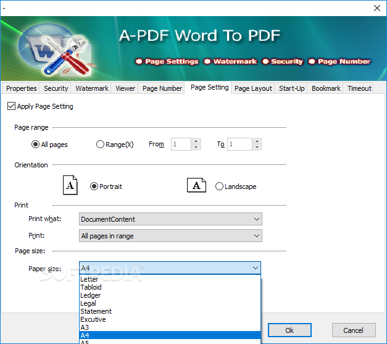Click the To page number field

pos(239,145)
